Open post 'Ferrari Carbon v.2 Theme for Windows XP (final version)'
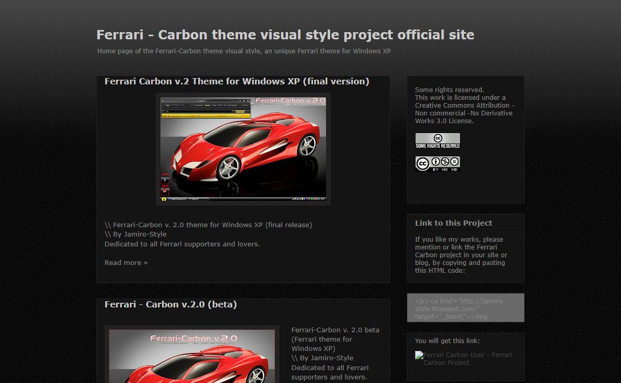Viewport: 621px width, 383px height. point(237,81)
